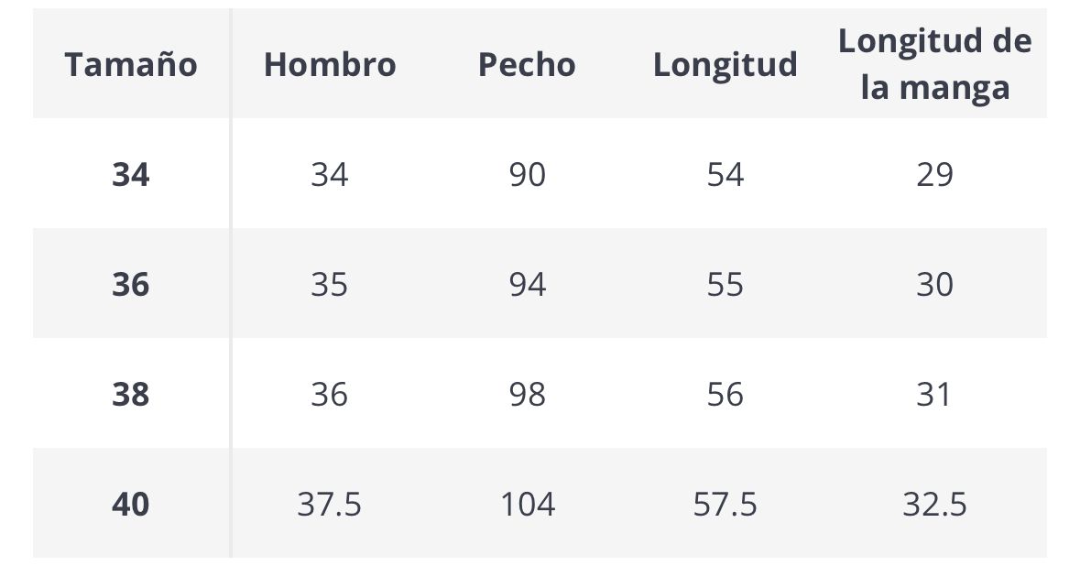1080x566 pixels.
Task: Select the Pecho value 98
Action: coord(528,394)
